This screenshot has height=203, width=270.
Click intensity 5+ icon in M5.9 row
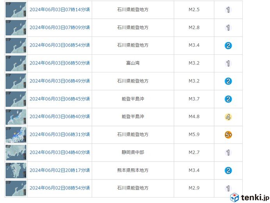(x=228, y=135)
